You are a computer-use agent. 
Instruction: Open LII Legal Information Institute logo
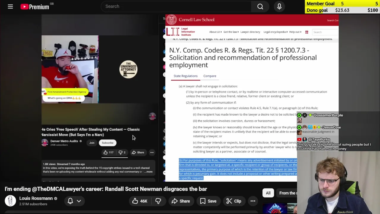(x=180, y=32)
